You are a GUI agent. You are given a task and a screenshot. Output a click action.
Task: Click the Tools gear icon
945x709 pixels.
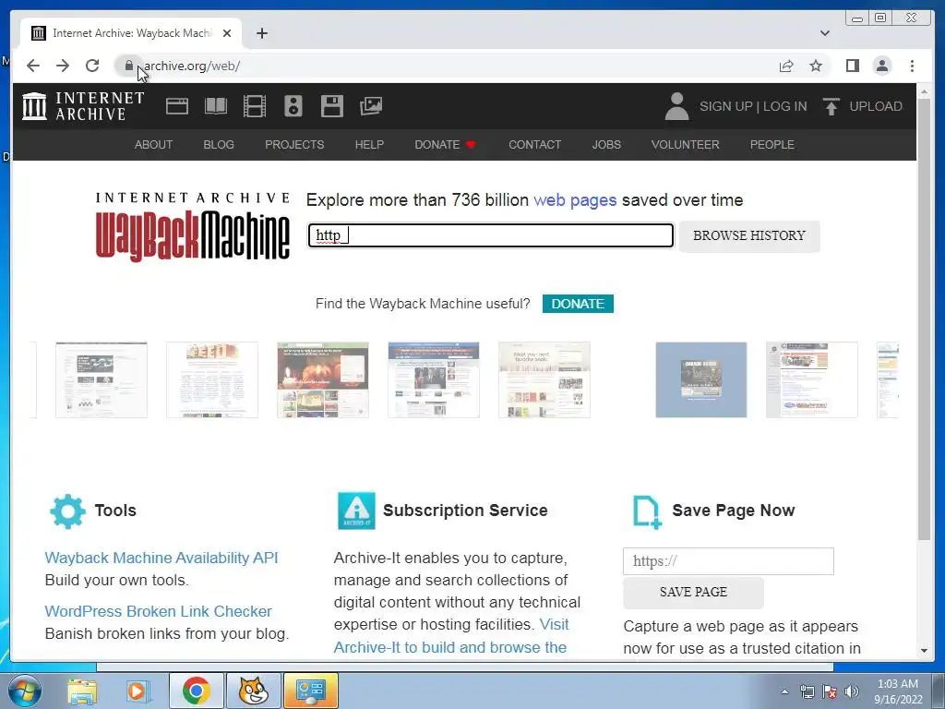pyautogui.click(x=67, y=511)
